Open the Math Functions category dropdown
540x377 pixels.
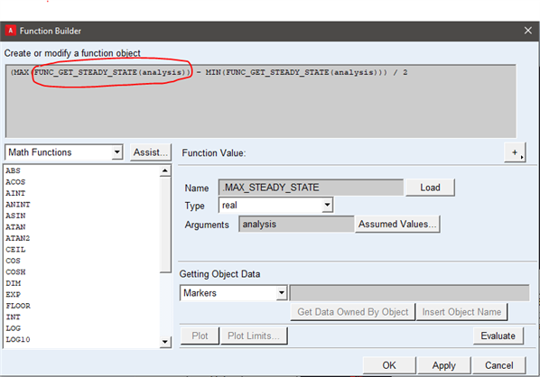pyautogui.click(x=64, y=152)
